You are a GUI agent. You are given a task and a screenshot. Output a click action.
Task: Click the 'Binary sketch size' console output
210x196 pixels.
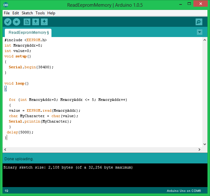click(68, 168)
